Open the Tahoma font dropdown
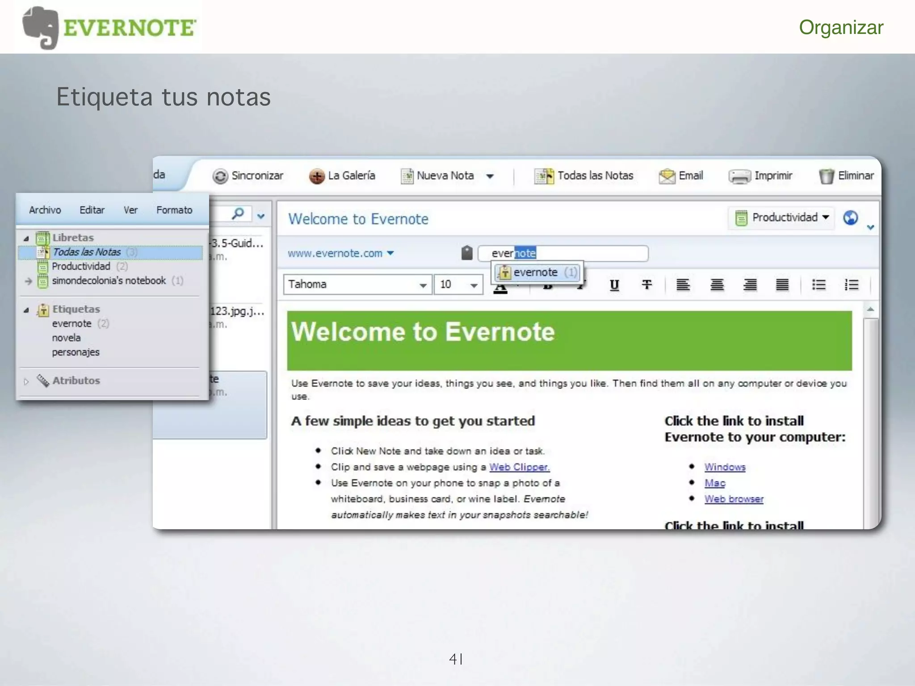The image size is (915, 686). [x=422, y=285]
